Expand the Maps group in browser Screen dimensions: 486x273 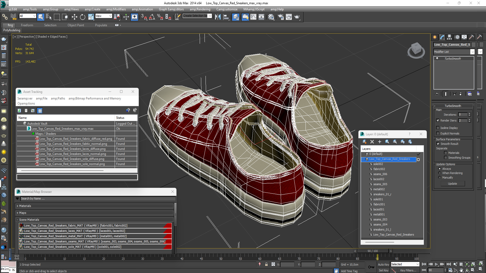coord(17,213)
